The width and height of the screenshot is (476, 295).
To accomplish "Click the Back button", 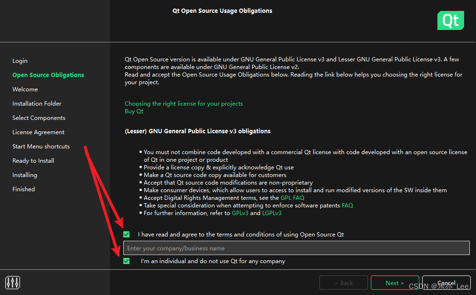I will pos(344,283).
